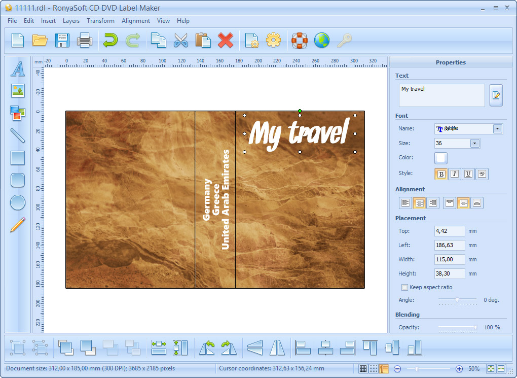Screen dimensions: 517x378
Task: Fit the object to page height
Action: click(x=180, y=348)
